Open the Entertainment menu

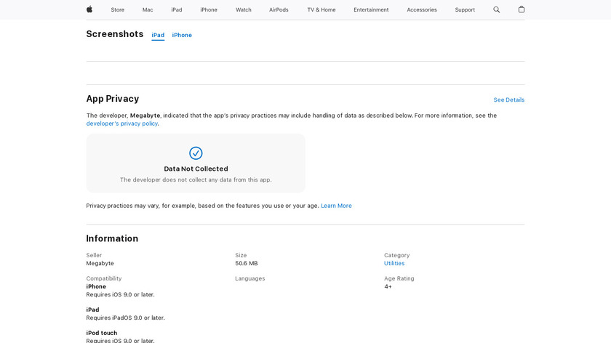(x=371, y=9)
